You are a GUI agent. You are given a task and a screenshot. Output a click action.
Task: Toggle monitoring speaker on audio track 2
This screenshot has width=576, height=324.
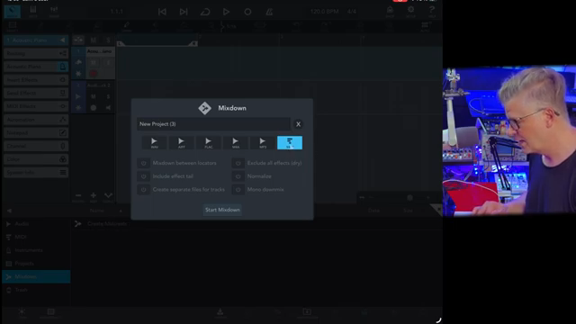coord(108,108)
